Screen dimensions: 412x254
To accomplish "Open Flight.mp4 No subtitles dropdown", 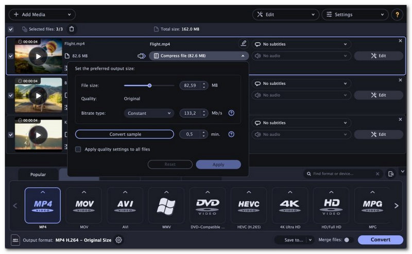I will [x=301, y=44].
